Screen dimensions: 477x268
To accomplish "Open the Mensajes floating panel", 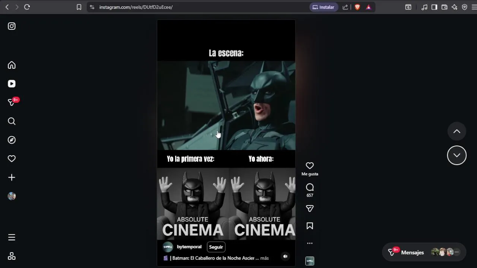I will 424,252.
